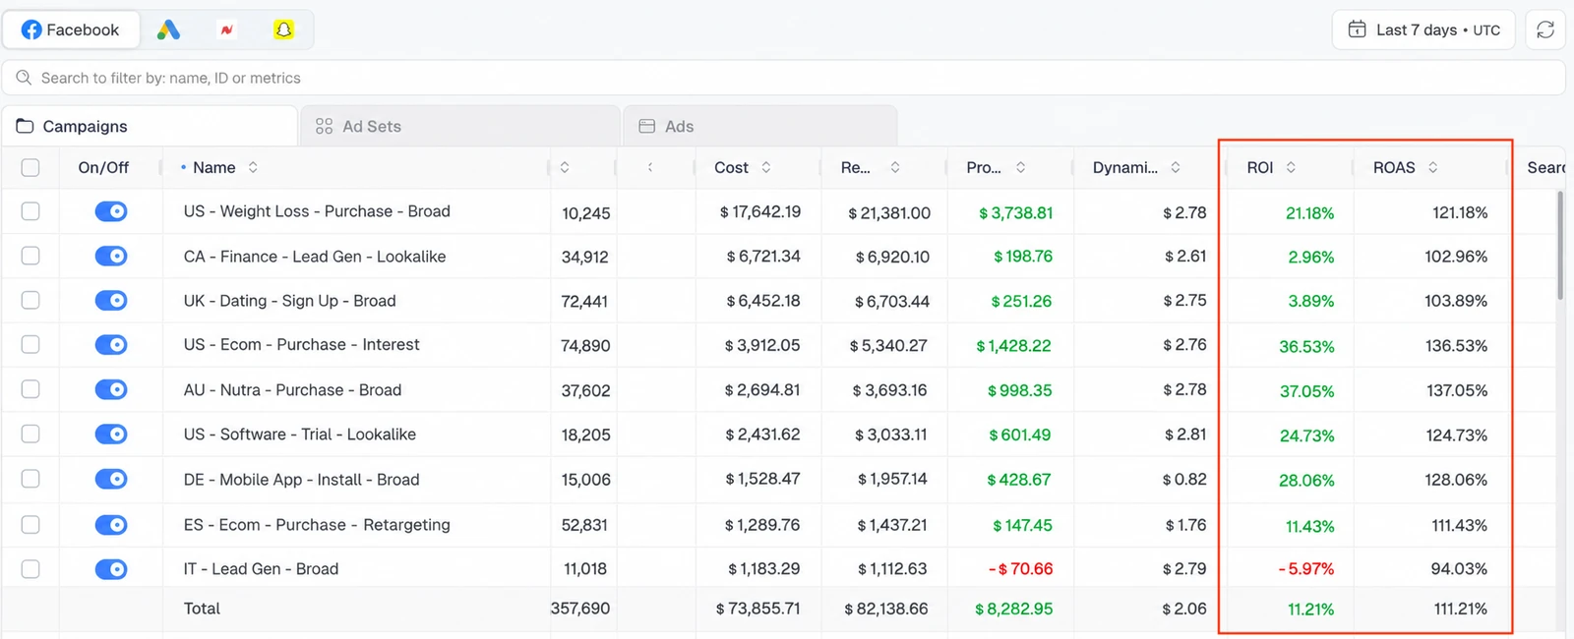Click the card icon on Ads tab
Viewport: 1574px width, 639px height.
point(646,126)
